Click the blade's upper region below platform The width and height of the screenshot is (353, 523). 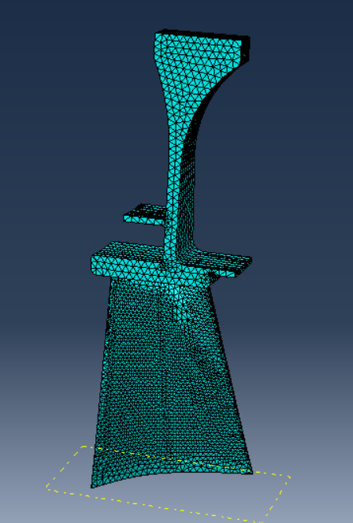[x=160, y=300]
